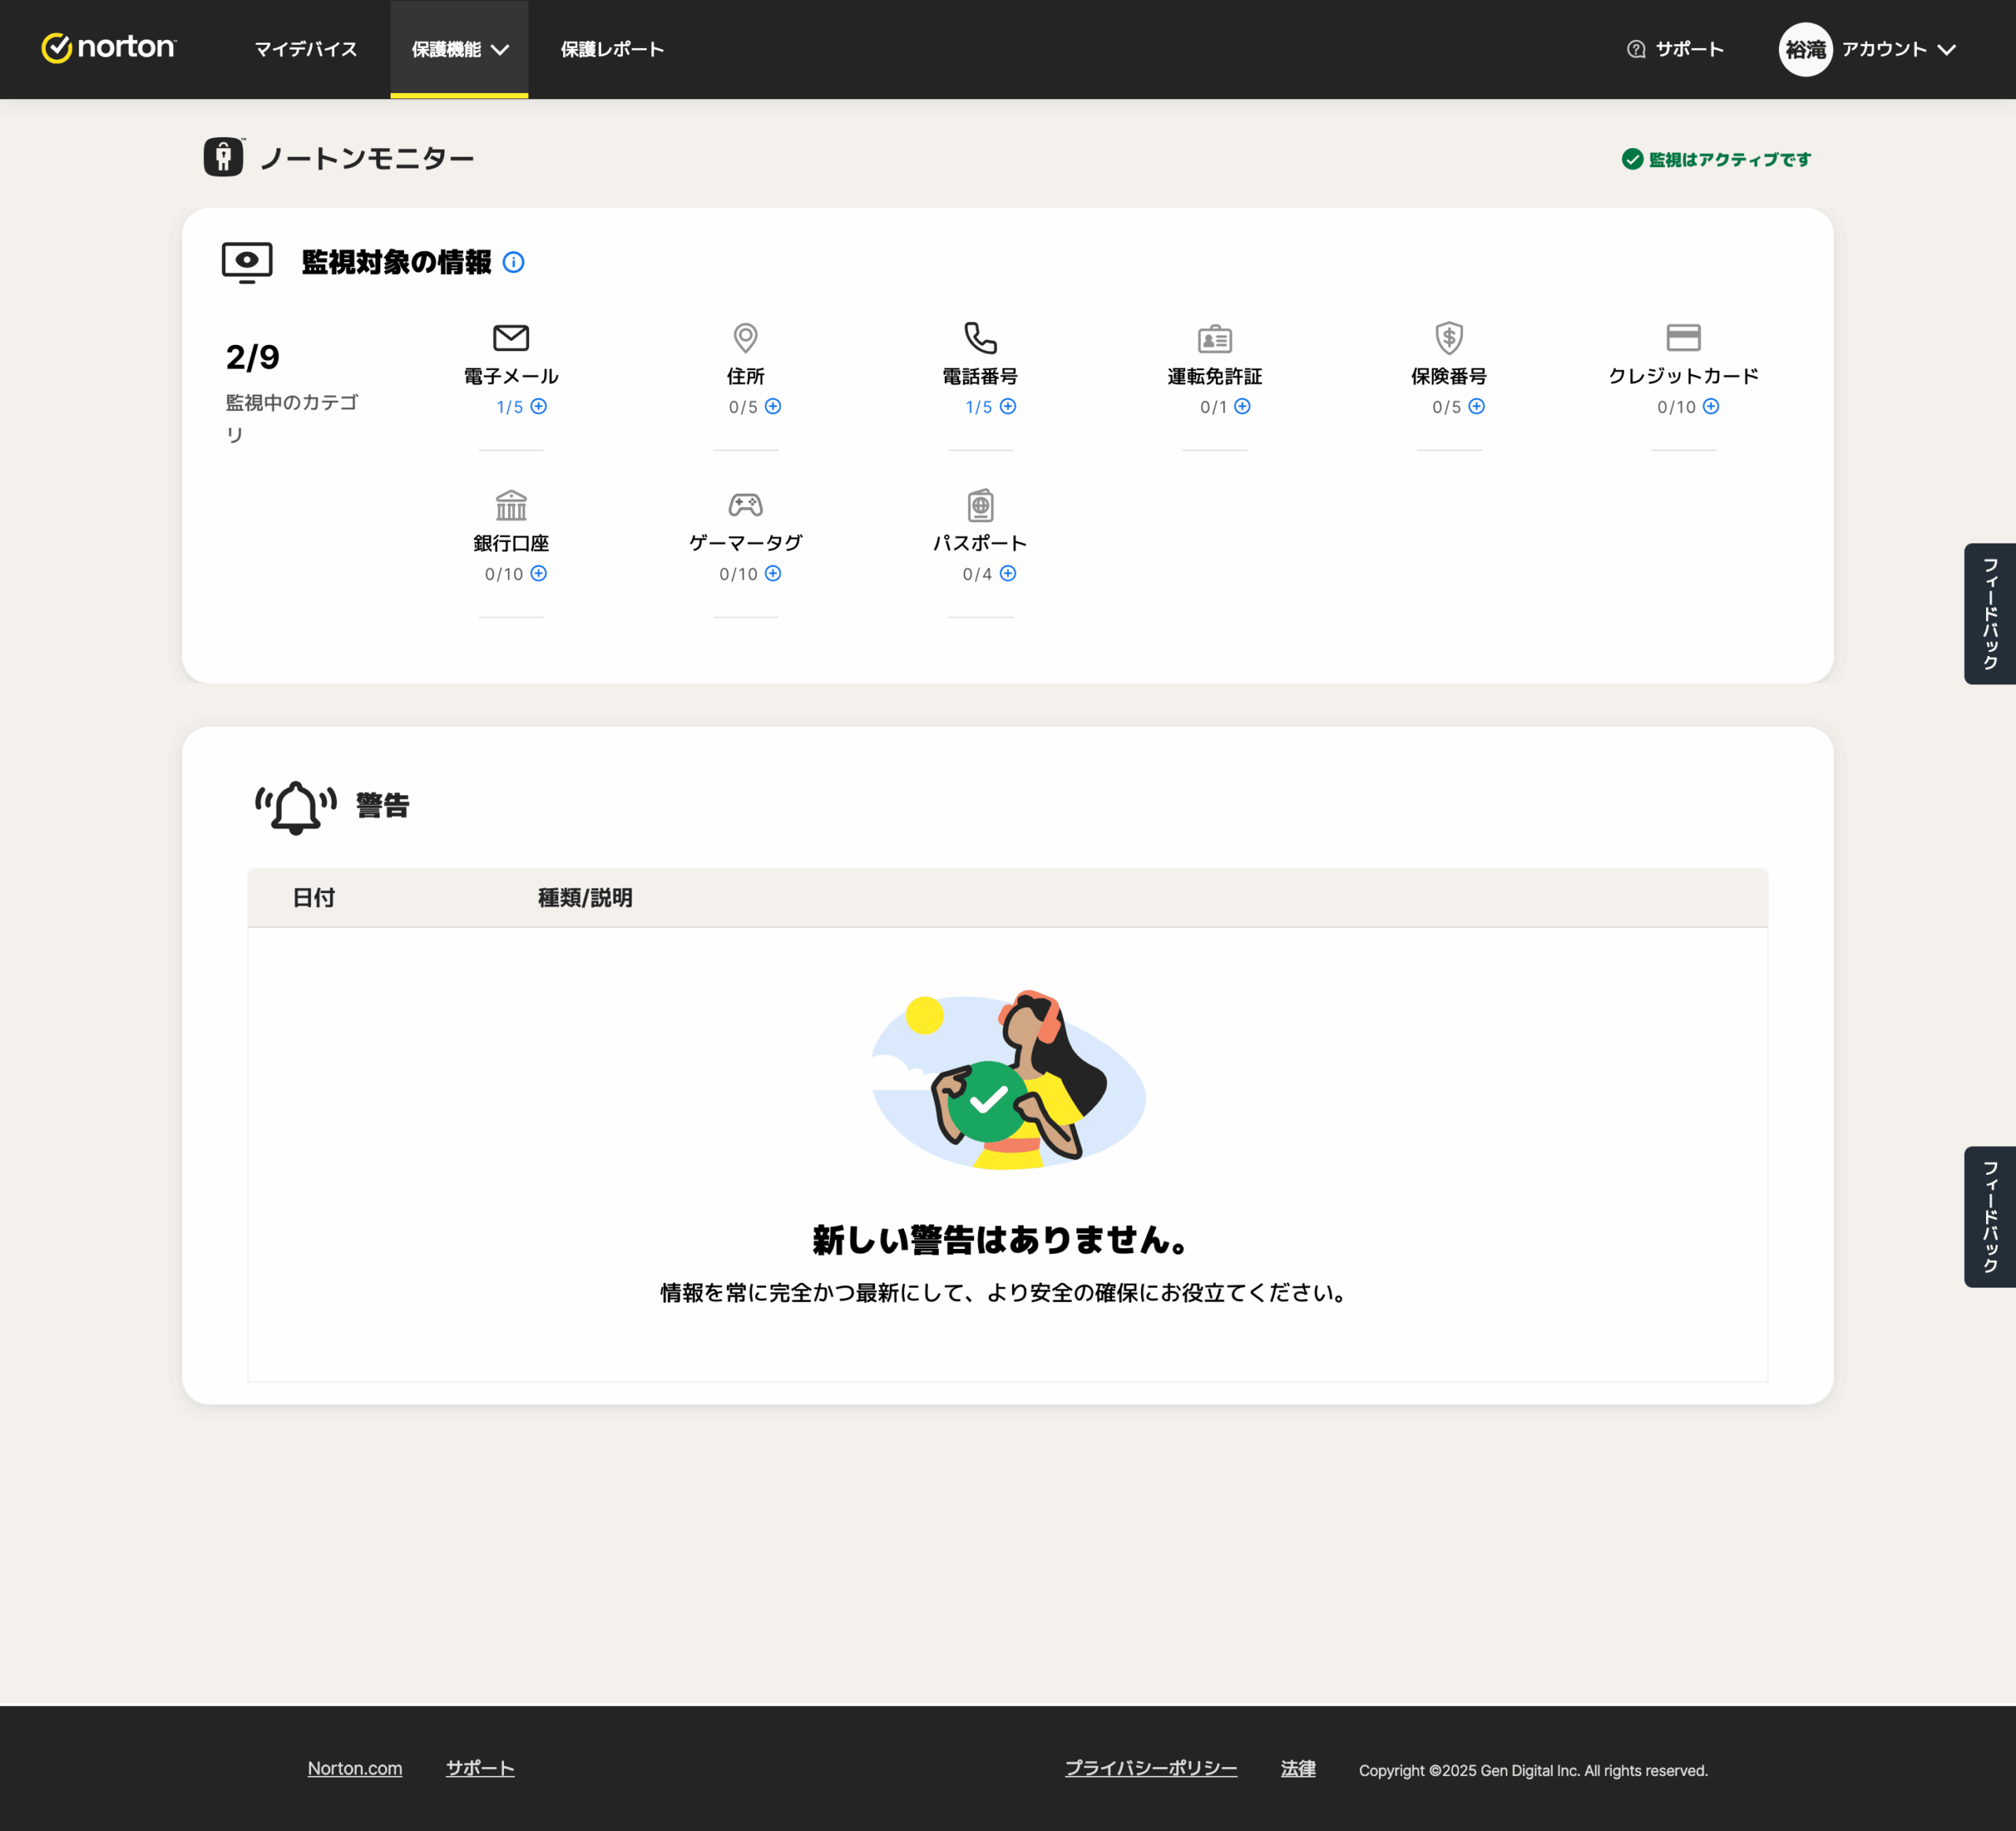The width and height of the screenshot is (2016, 1831).
Task: Click the パスポート passport icon
Action: point(980,505)
